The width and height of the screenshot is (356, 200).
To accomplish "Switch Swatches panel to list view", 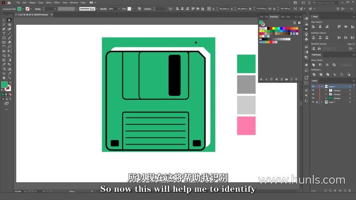I will 294,23.
